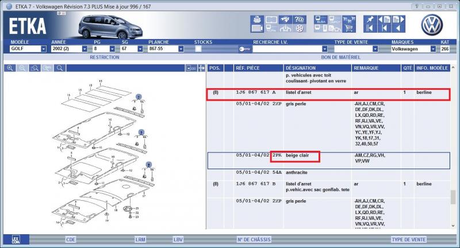Click the parts list scroll-up arrow
The image size is (460, 248).
(x=453, y=68)
